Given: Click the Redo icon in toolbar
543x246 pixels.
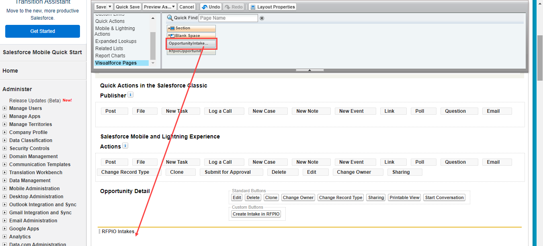Looking at the screenshot, I should [x=227, y=7].
